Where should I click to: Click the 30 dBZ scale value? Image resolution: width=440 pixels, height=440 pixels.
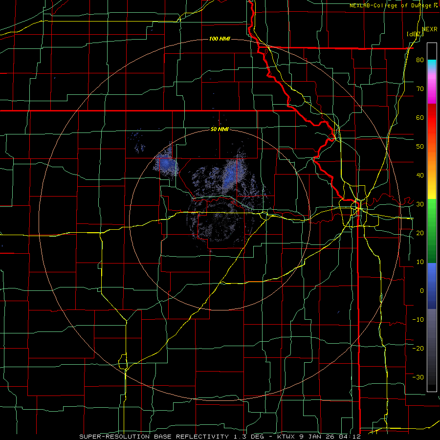tap(420, 204)
